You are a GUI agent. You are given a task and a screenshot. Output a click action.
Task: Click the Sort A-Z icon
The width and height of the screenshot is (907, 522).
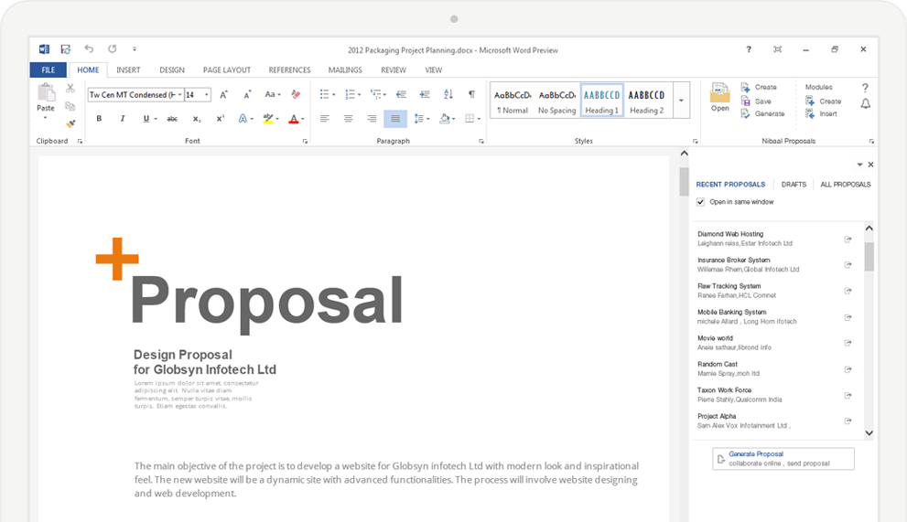click(x=448, y=94)
